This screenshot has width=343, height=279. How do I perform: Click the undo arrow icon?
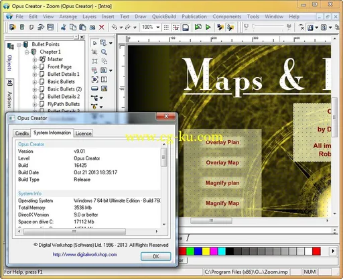tap(115, 27)
